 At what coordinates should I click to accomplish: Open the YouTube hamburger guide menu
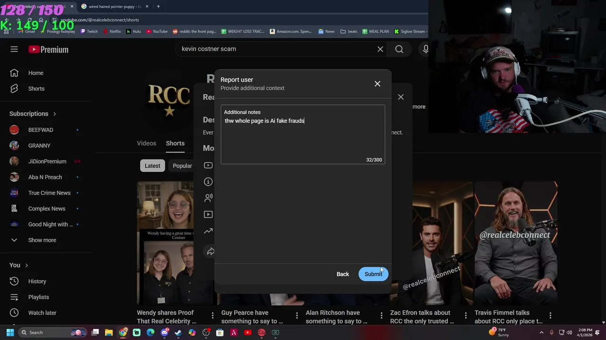(x=14, y=49)
